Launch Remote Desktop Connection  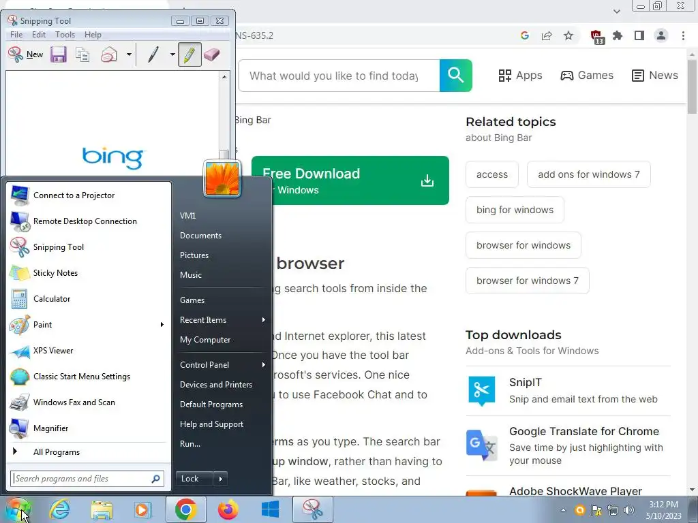pyautogui.click(x=88, y=221)
